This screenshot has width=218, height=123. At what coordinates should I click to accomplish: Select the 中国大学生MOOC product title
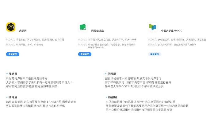tap(171, 31)
